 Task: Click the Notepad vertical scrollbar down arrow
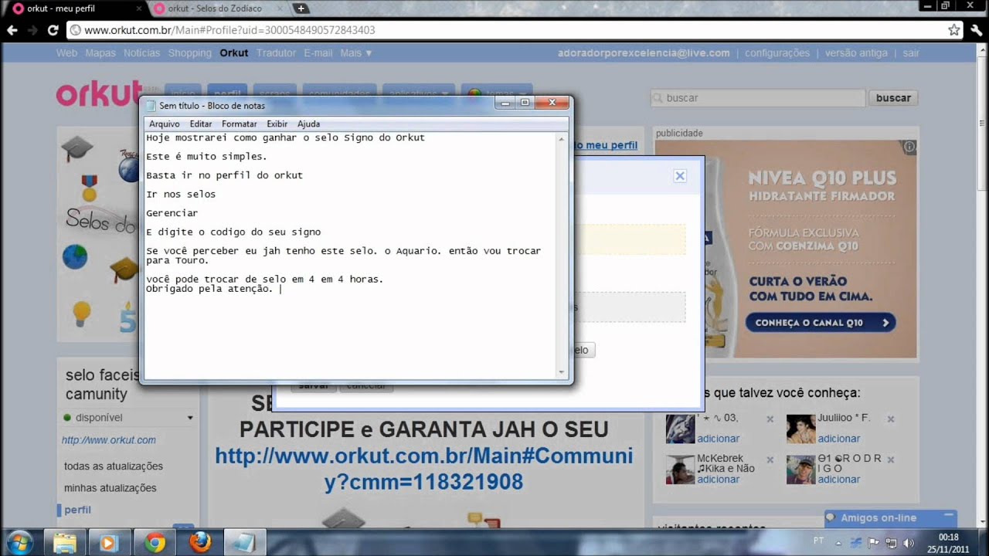pos(562,372)
